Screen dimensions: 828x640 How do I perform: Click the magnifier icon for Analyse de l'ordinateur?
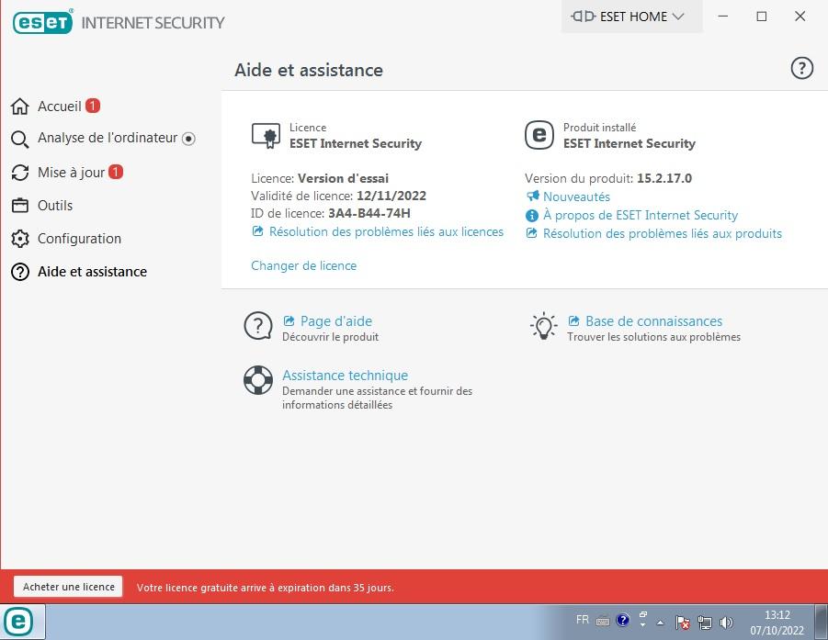[x=20, y=140]
